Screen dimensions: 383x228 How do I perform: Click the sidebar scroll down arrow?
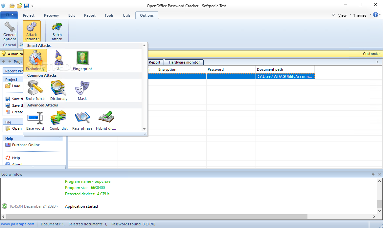33,167
